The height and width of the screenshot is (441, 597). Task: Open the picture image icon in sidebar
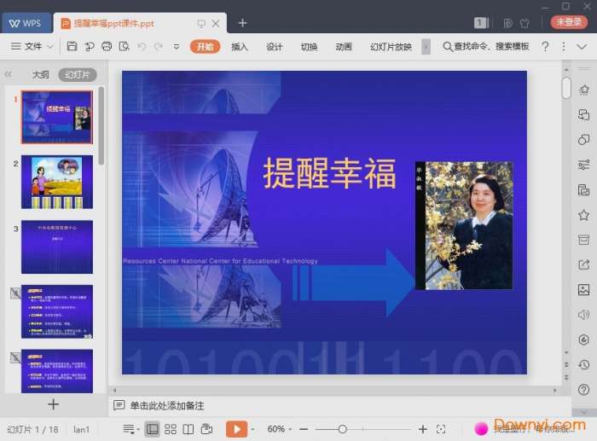[x=583, y=290]
